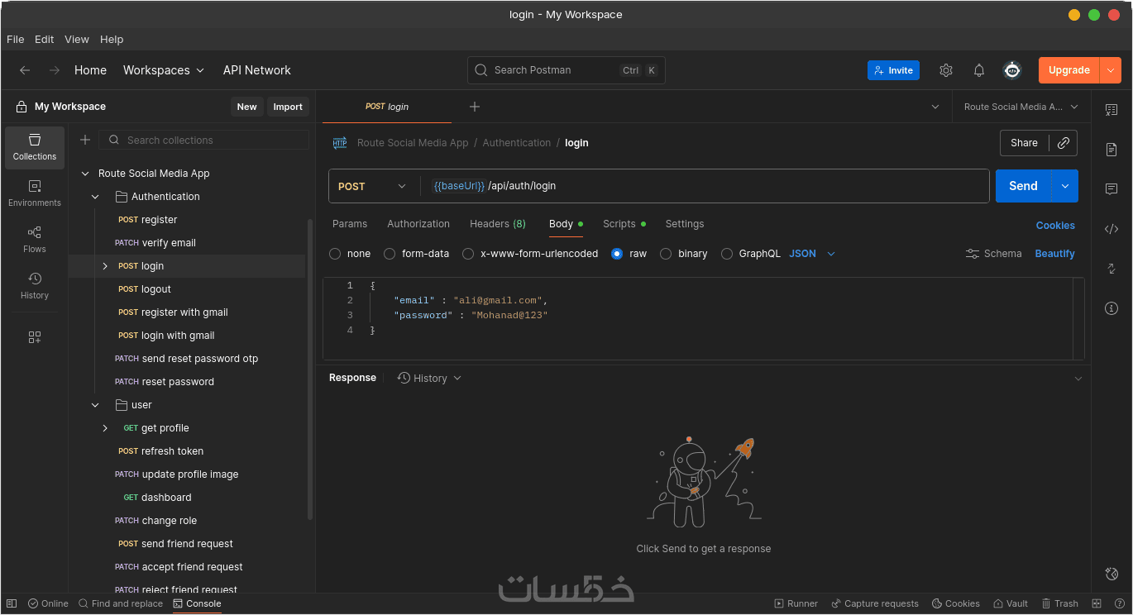1133x615 pixels.
Task: Open the variables pane in the right sidebar
Action: pos(1111,110)
